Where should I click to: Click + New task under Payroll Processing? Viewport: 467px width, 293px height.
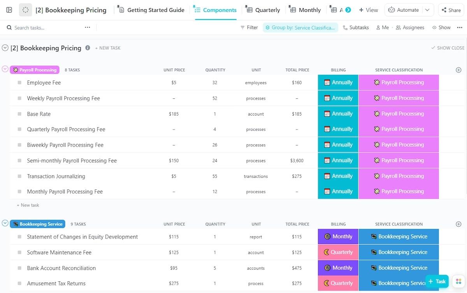pyautogui.click(x=28, y=205)
